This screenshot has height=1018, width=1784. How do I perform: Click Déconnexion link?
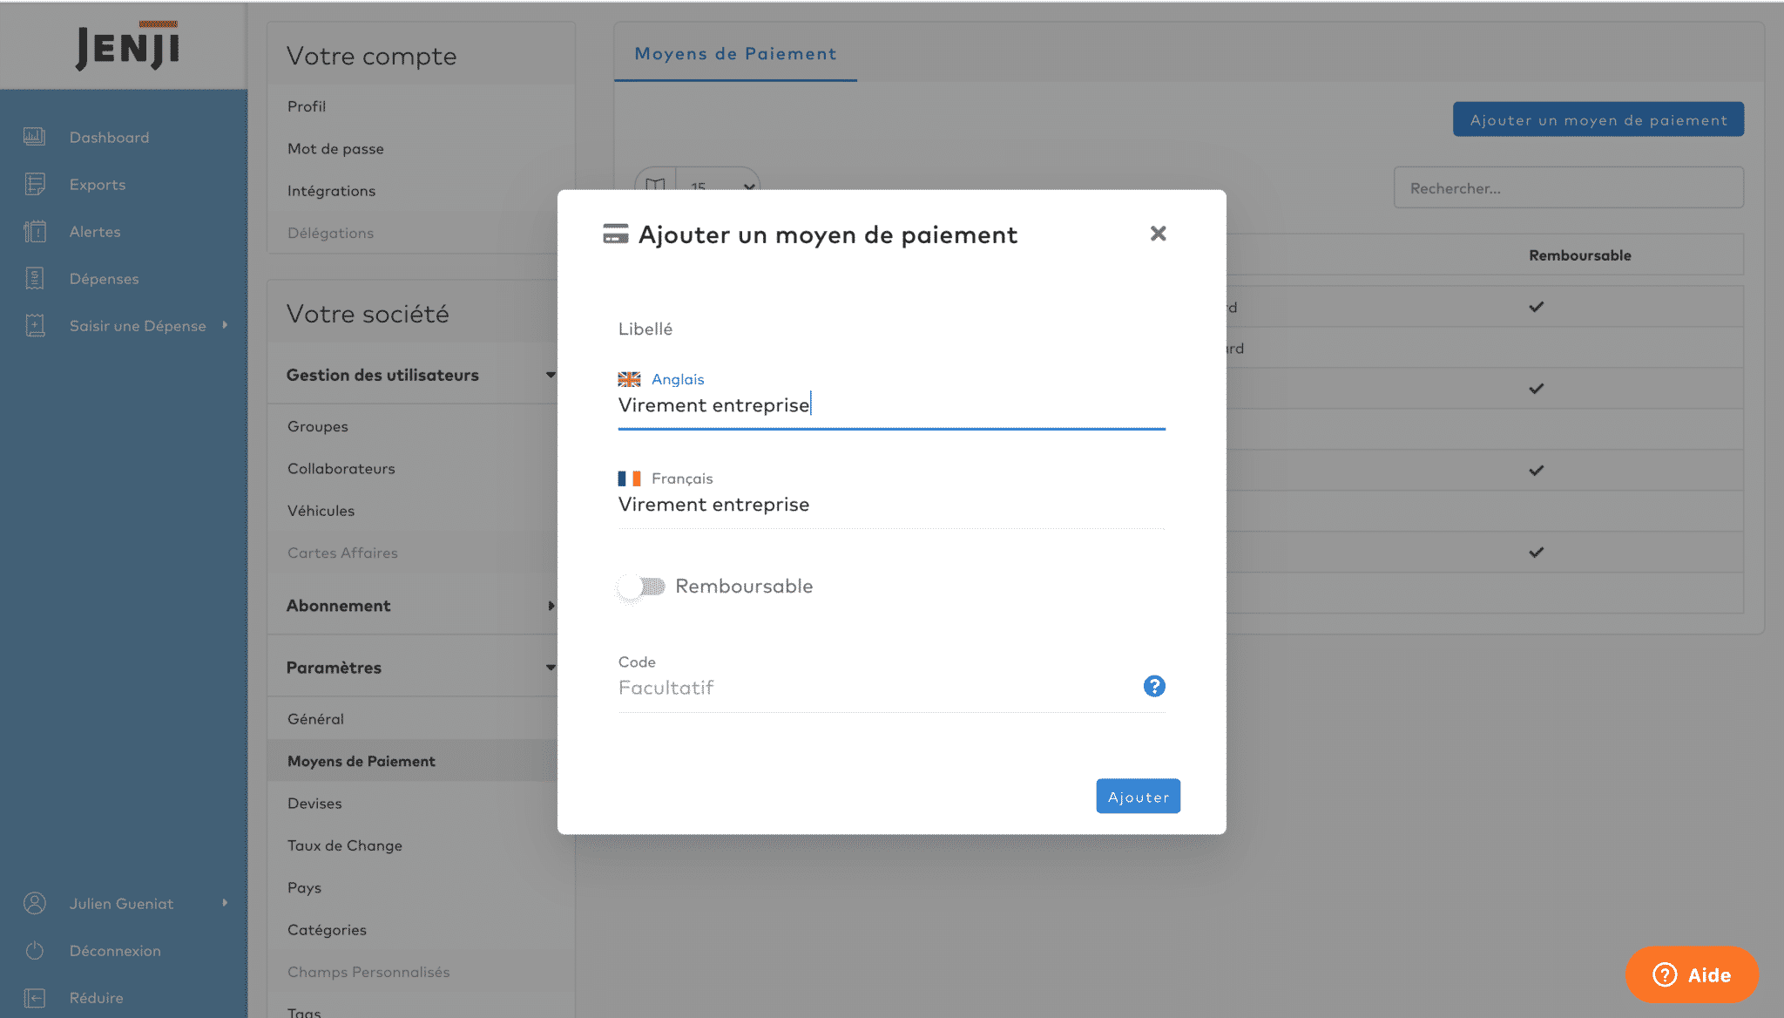115,950
